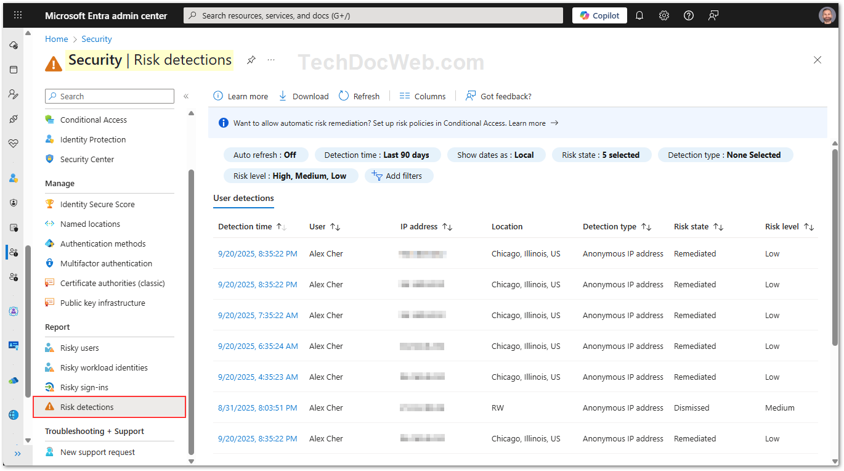The image size is (844, 471).
Task: Toggle the Auto refresh filter
Action: click(x=266, y=155)
